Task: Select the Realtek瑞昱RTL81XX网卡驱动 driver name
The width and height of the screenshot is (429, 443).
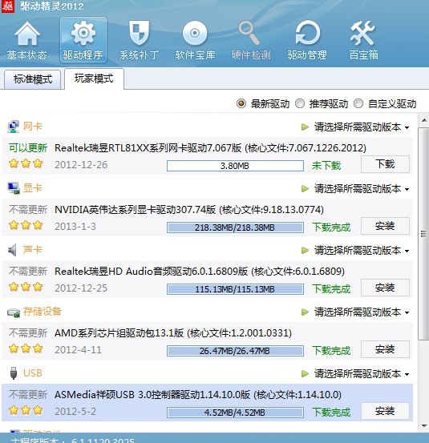Action: 210,147
